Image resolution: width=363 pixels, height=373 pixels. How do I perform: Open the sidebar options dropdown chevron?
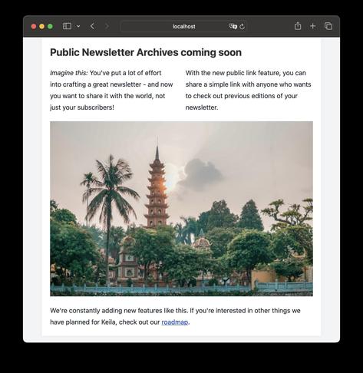[78, 26]
